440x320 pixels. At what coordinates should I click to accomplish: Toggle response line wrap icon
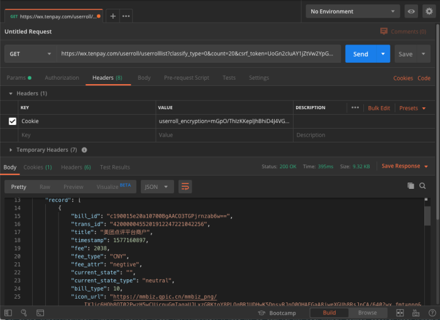tap(185, 186)
